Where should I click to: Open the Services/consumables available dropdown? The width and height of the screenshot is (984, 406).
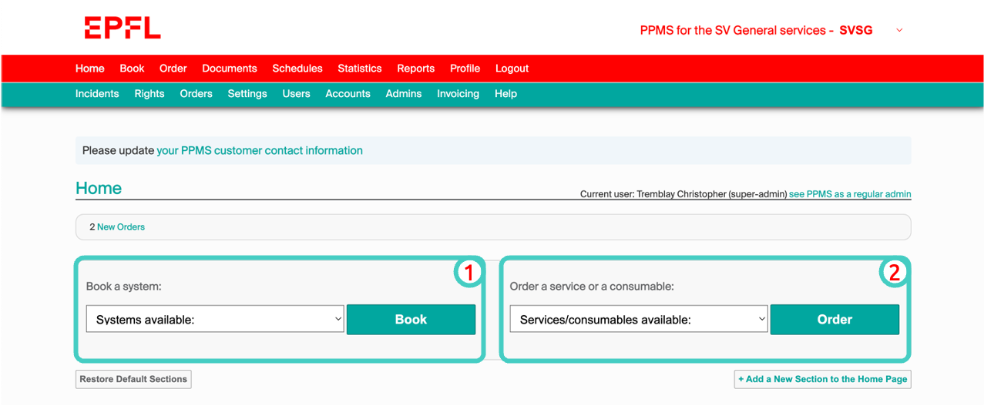coord(639,319)
